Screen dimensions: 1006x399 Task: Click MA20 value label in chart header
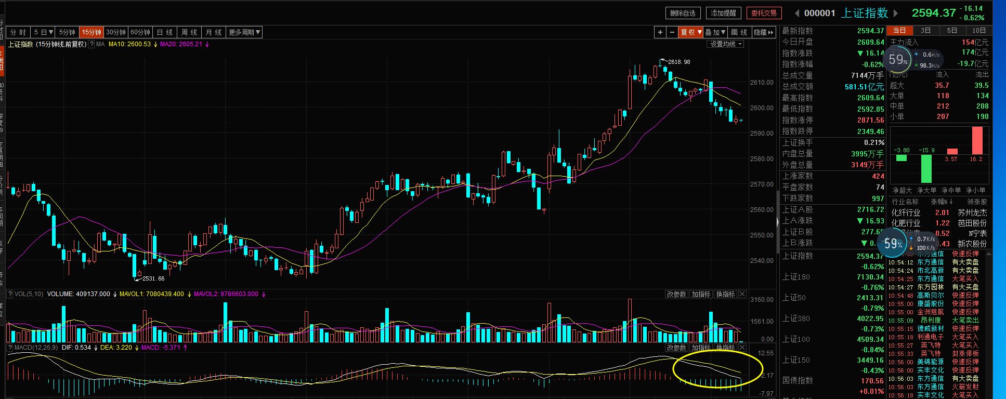click(181, 44)
